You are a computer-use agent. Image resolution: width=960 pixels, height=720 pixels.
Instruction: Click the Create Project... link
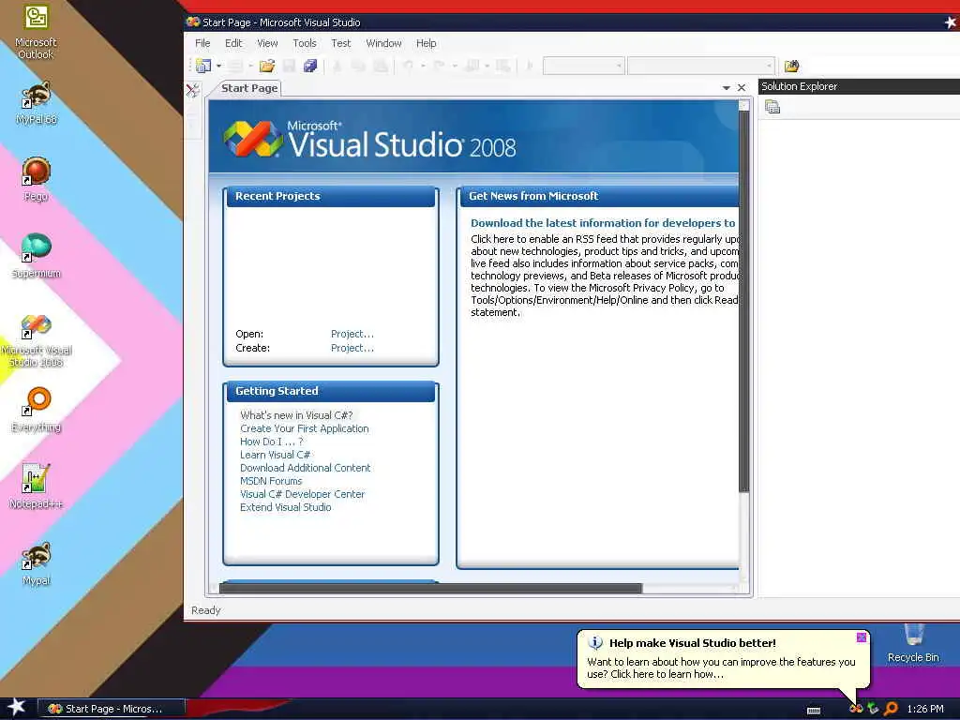pyautogui.click(x=352, y=349)
